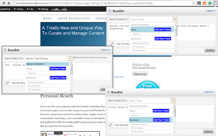Click the green round extension icon
Viewport: 218px width, 136px height.
click(x=210, y=3)
